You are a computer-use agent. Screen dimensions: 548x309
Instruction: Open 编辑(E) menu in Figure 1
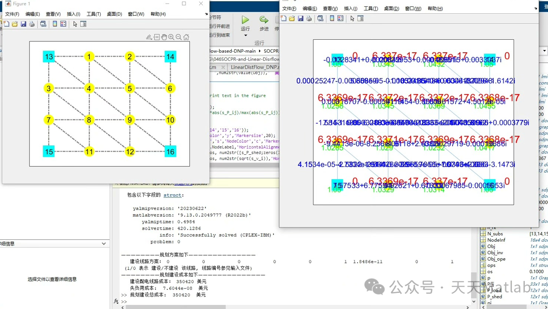(33, 14)
